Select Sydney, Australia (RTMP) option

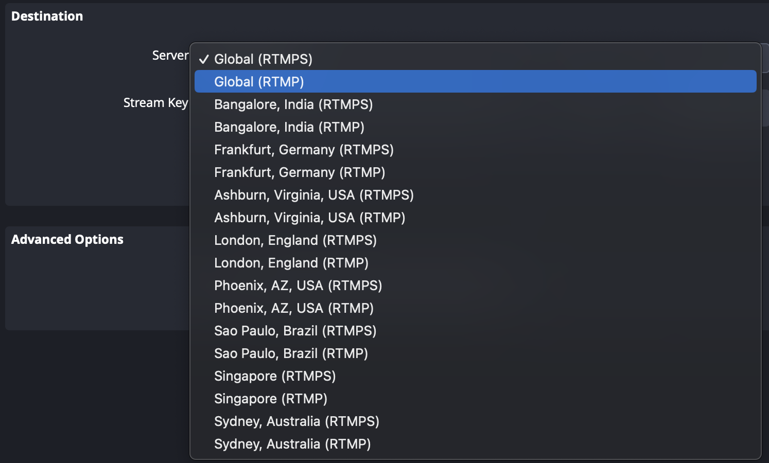tap(292, 444)
